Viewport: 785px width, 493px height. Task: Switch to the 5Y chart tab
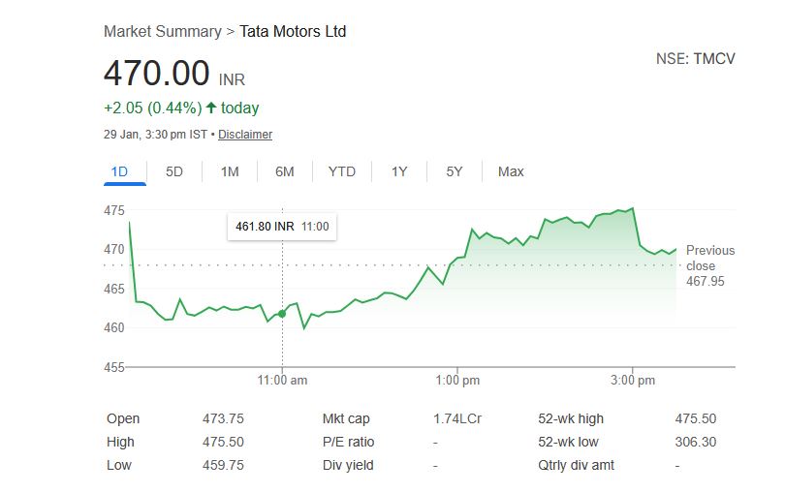click(x=455, y=171)
